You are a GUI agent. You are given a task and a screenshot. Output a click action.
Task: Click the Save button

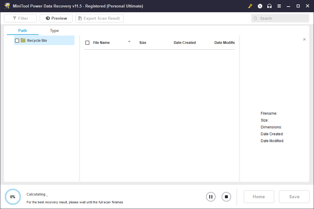[294, 197]
